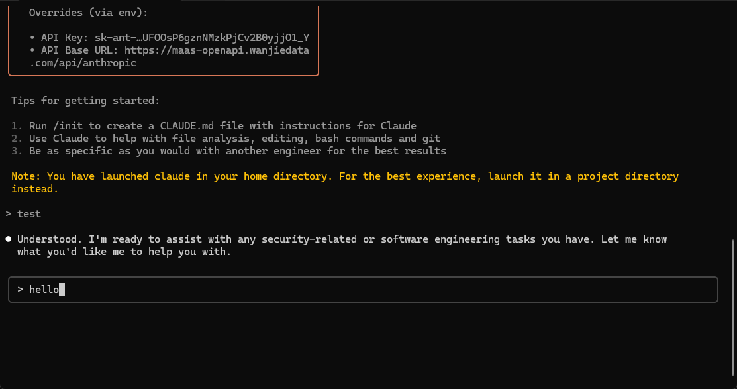
Task: Click the API Base URL https link
Action: click(217, 50)
